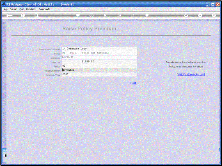Image resolution: width=222 pixels, height=166 pixels.
Task: Click the double right chevron icon
Action: [x=119, y=15]
